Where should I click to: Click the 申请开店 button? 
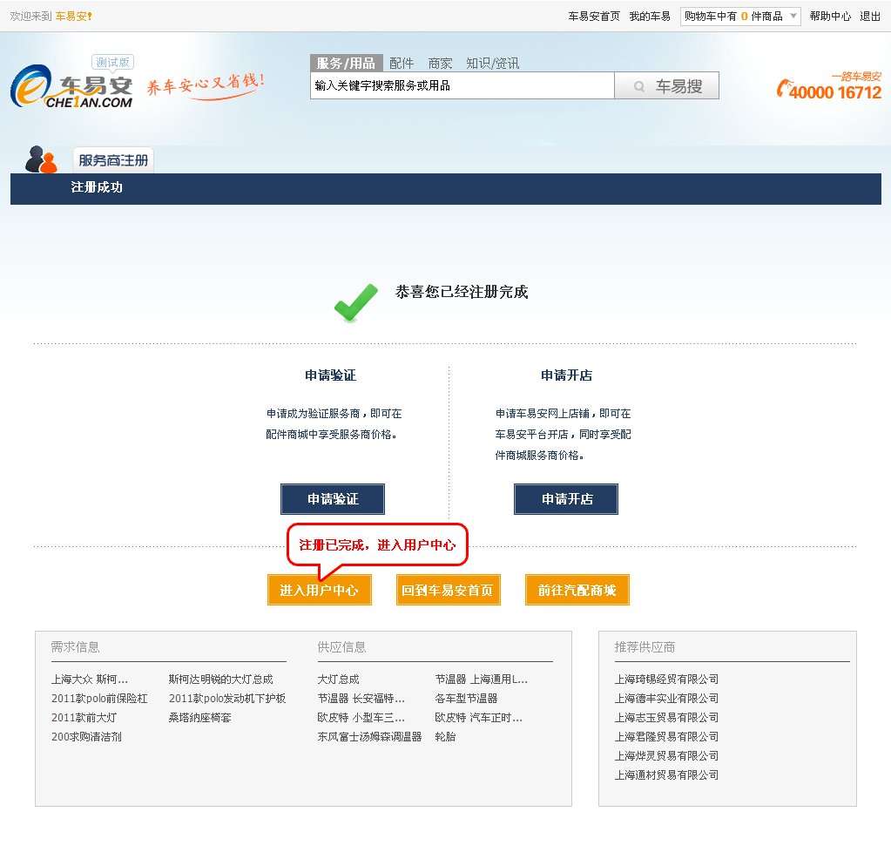click(x=566, y=499)
